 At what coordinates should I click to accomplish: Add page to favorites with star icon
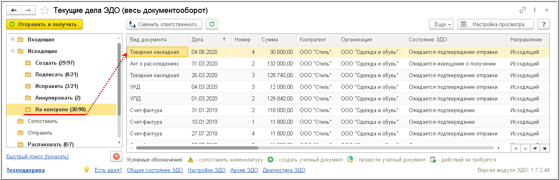[45, 10]
